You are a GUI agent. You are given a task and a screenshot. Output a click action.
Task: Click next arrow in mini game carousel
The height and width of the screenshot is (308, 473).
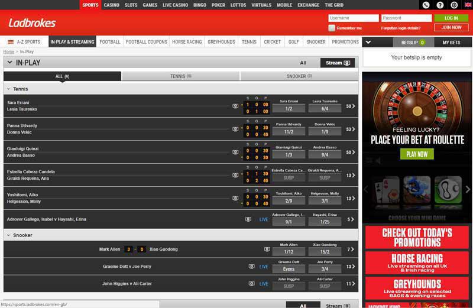[468, 189]
